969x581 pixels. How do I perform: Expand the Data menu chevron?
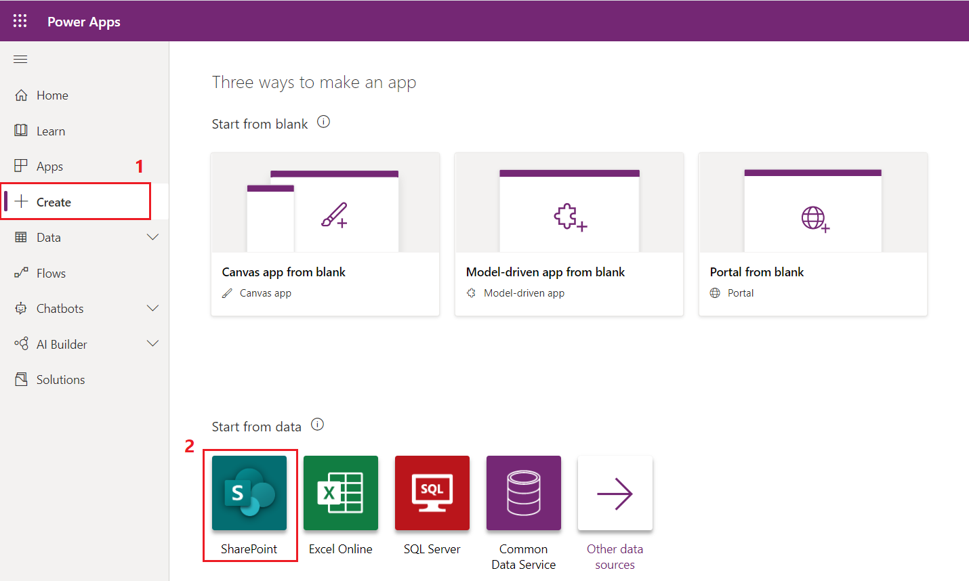click(x=153, y=237)
